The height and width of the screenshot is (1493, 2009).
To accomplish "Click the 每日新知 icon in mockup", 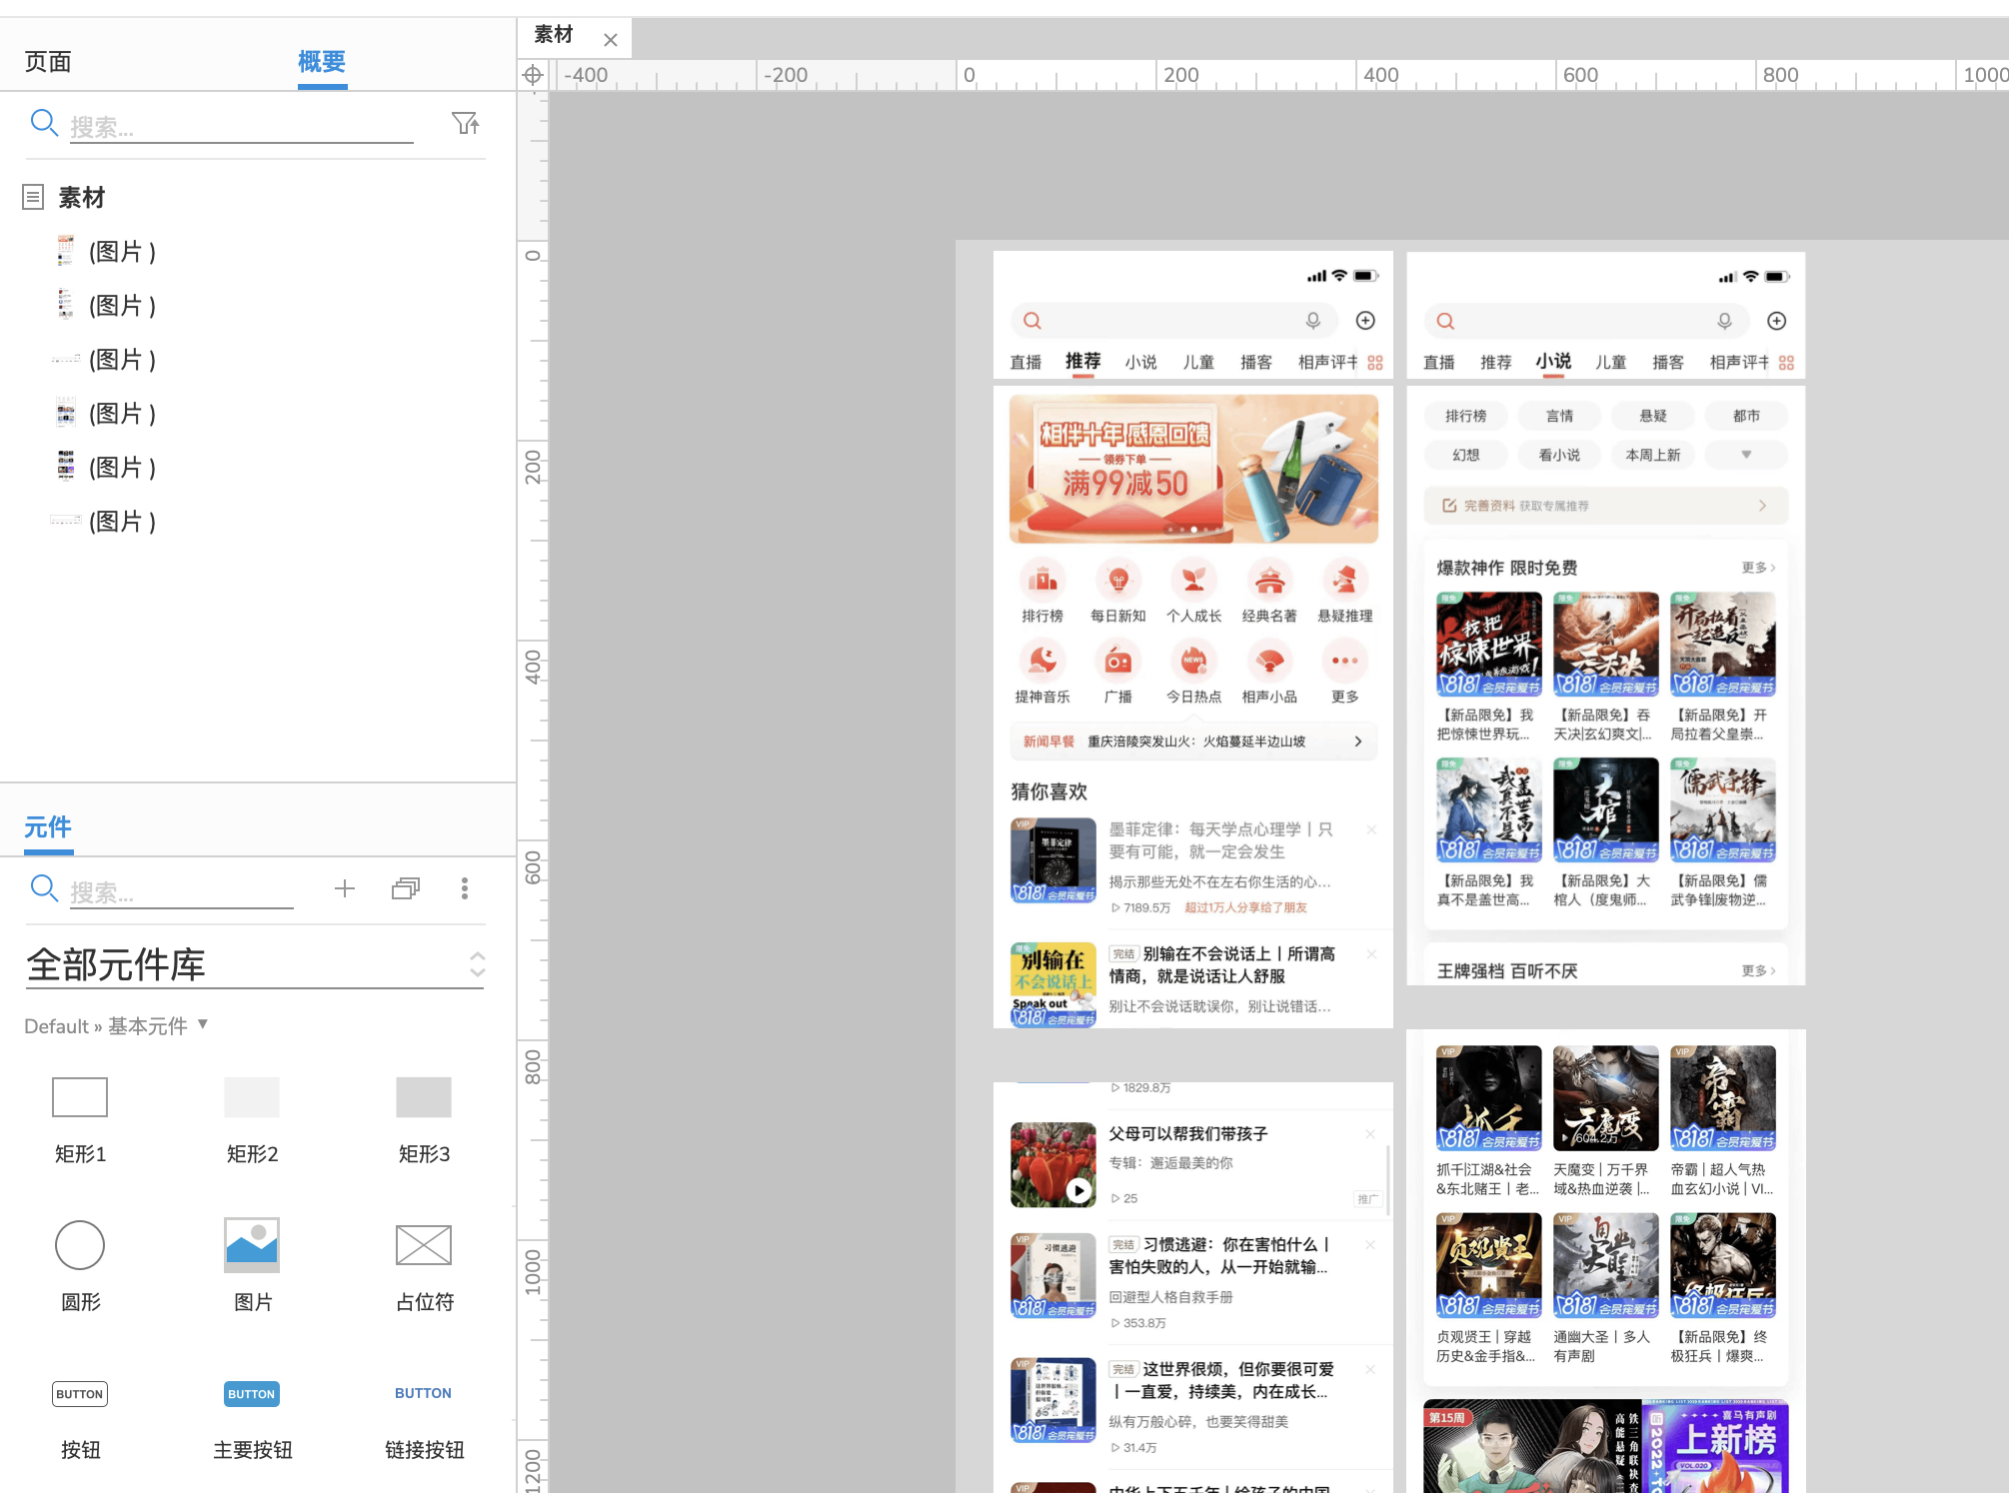I will (x=1118, y=580).
